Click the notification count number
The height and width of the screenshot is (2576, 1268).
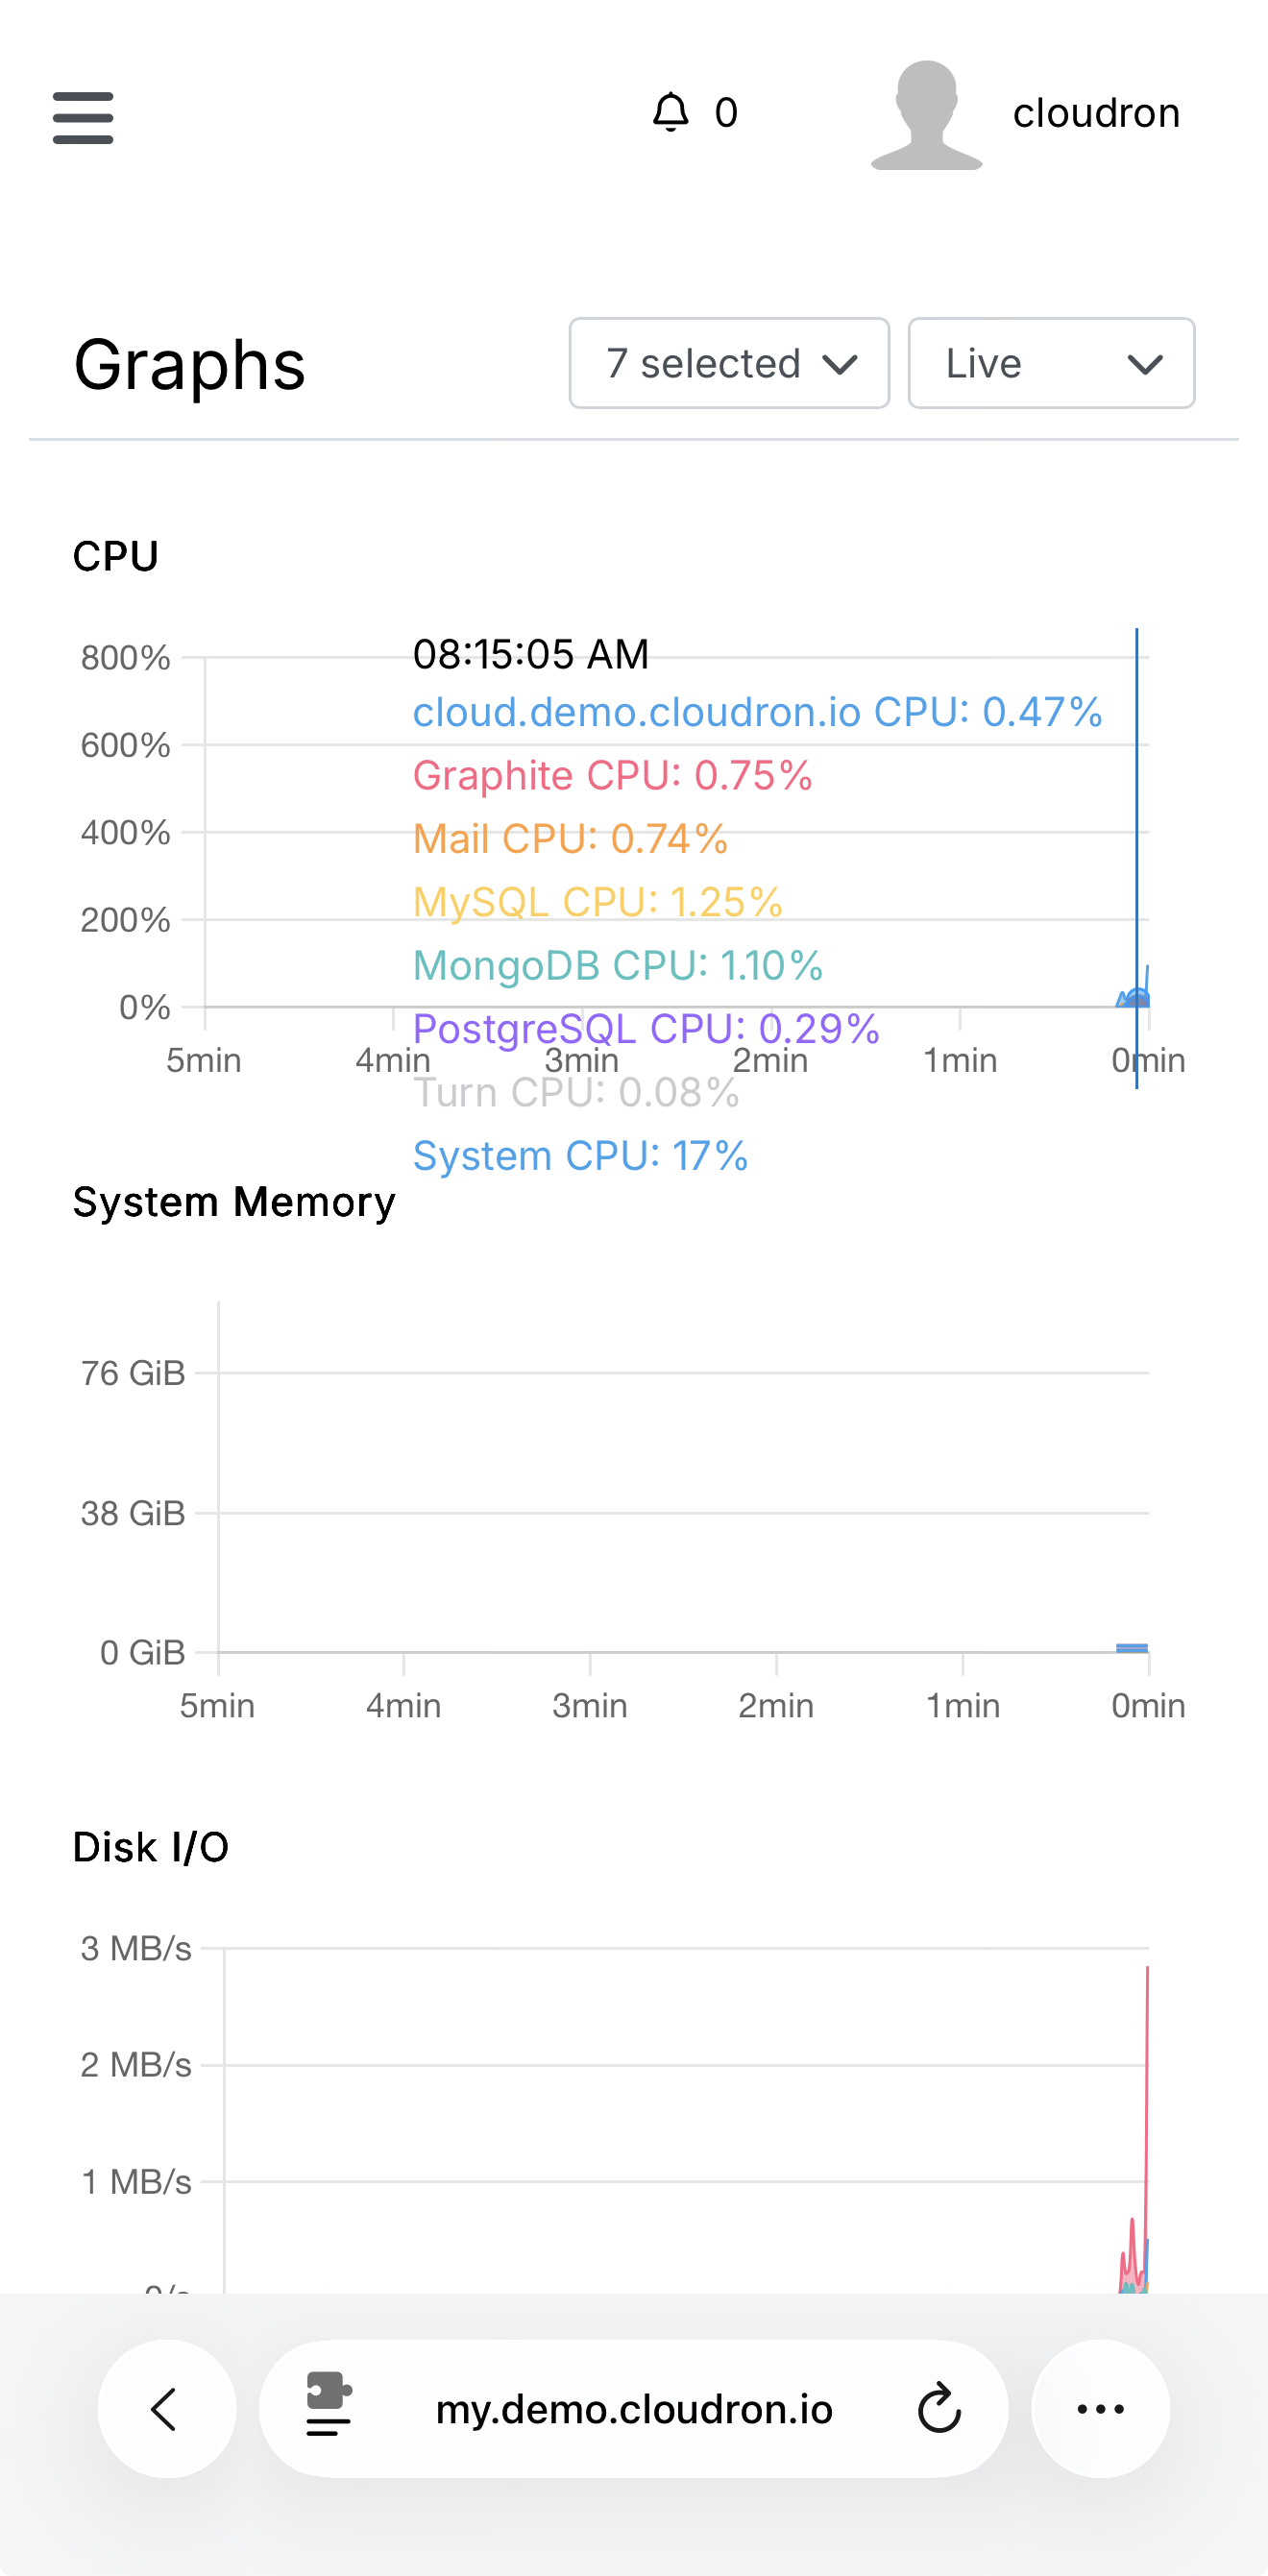726,113
